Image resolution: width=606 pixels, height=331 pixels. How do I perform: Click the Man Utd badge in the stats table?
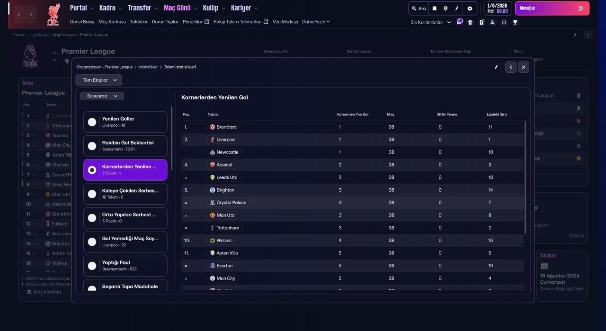[x=213, y=215]
